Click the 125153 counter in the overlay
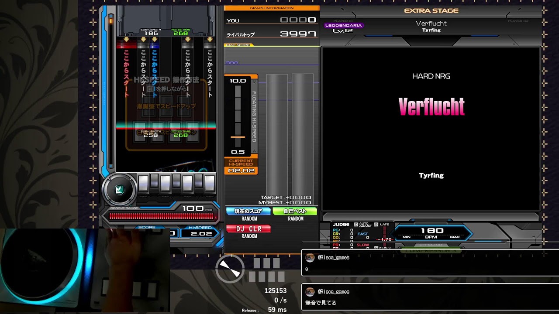The height and width of the screenshot is (314, 559). click(275, 291)
